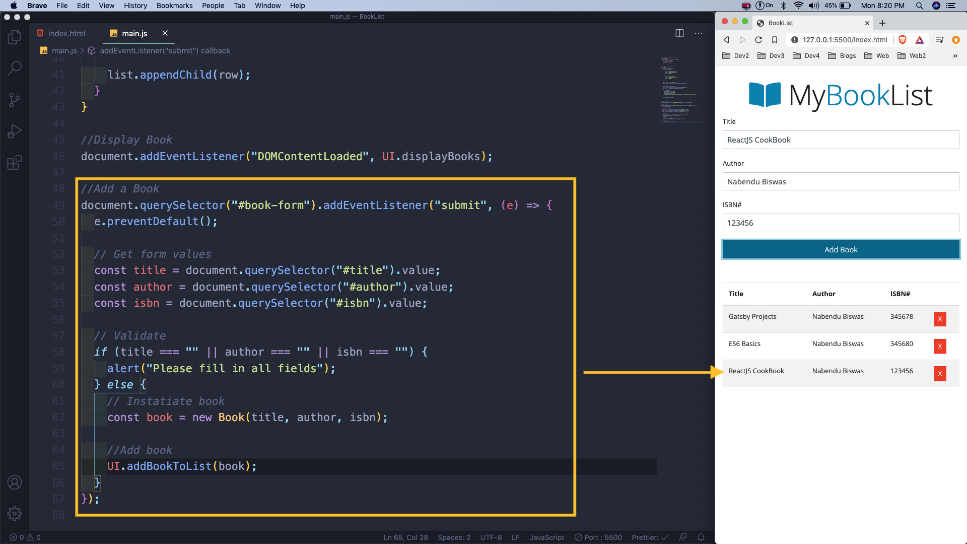The image size is (967, 544).
Task: Click the addEventListener callback breadcrumb
Action: tap(159, 51)
